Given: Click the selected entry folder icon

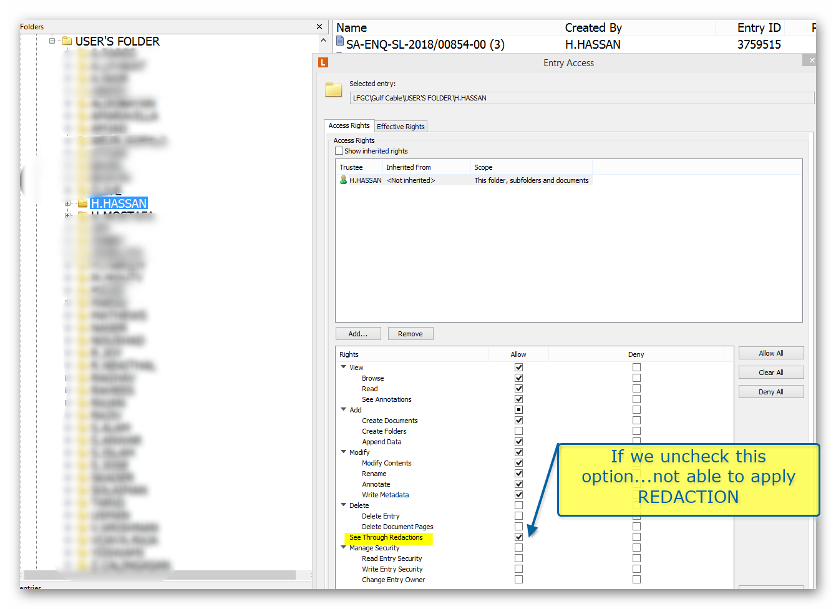Looking at the screenshot, I should [x=334, y=90].
